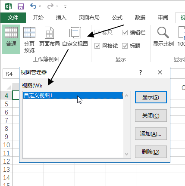Select row header 4
The image size is (185, 186).
pos(6,96)
